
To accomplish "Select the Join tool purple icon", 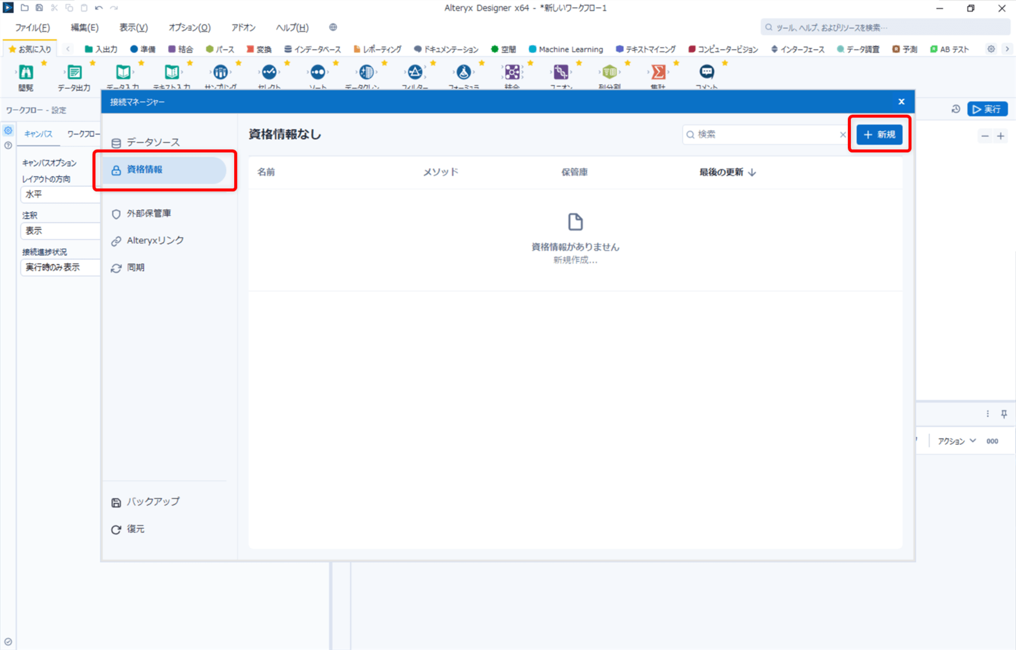I will [512, 72].
